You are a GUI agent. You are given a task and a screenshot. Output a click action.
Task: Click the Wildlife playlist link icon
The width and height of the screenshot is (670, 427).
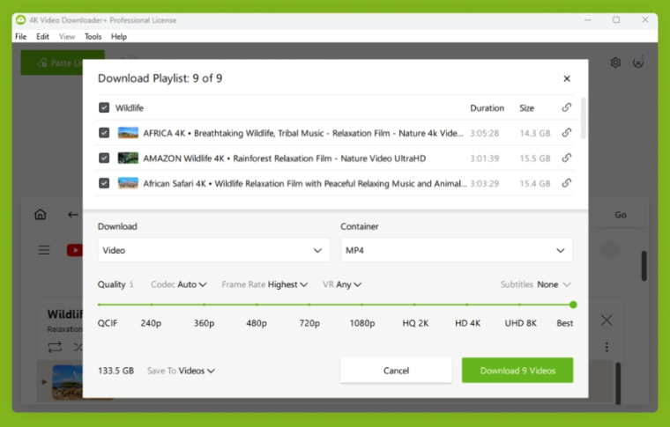click(x=566, y=107)
